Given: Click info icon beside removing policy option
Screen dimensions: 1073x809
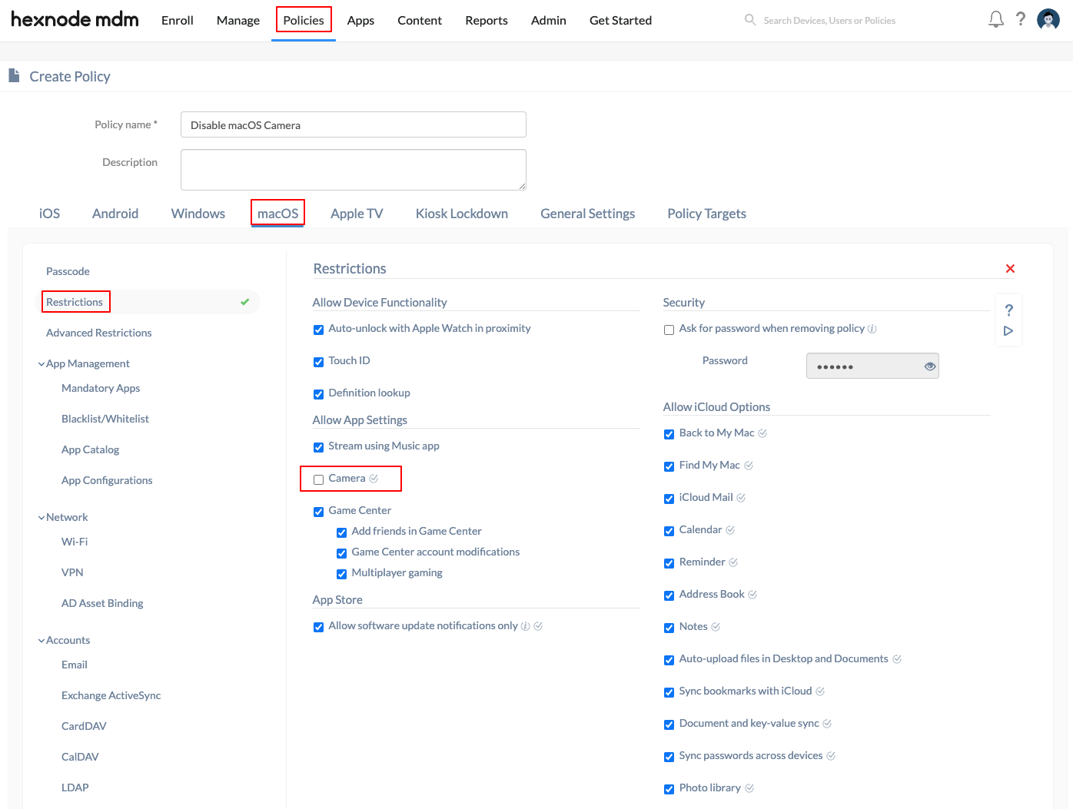Looking at the screenshot, I should (872, 329).
